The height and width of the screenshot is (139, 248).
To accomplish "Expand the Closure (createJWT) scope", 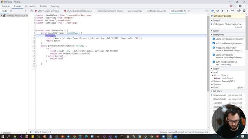I will pos(212,81).
